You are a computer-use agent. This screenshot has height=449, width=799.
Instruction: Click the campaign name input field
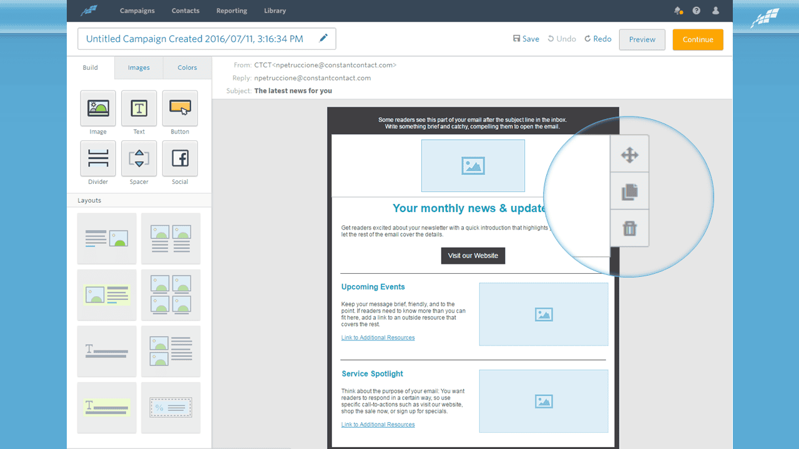tap(207, 39)
